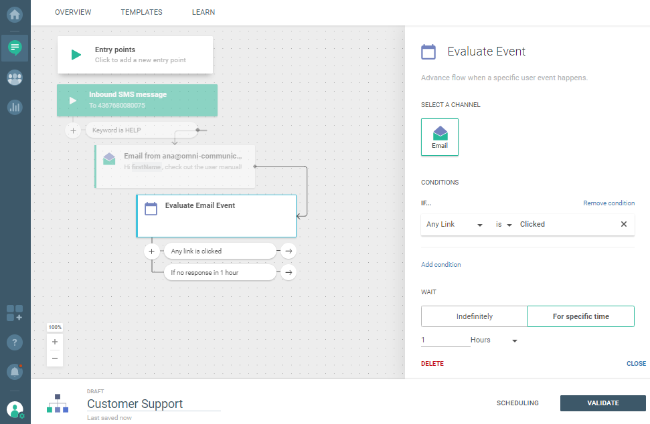
Task: Expand the Any Link dropdown
Action: pos(455,225)
